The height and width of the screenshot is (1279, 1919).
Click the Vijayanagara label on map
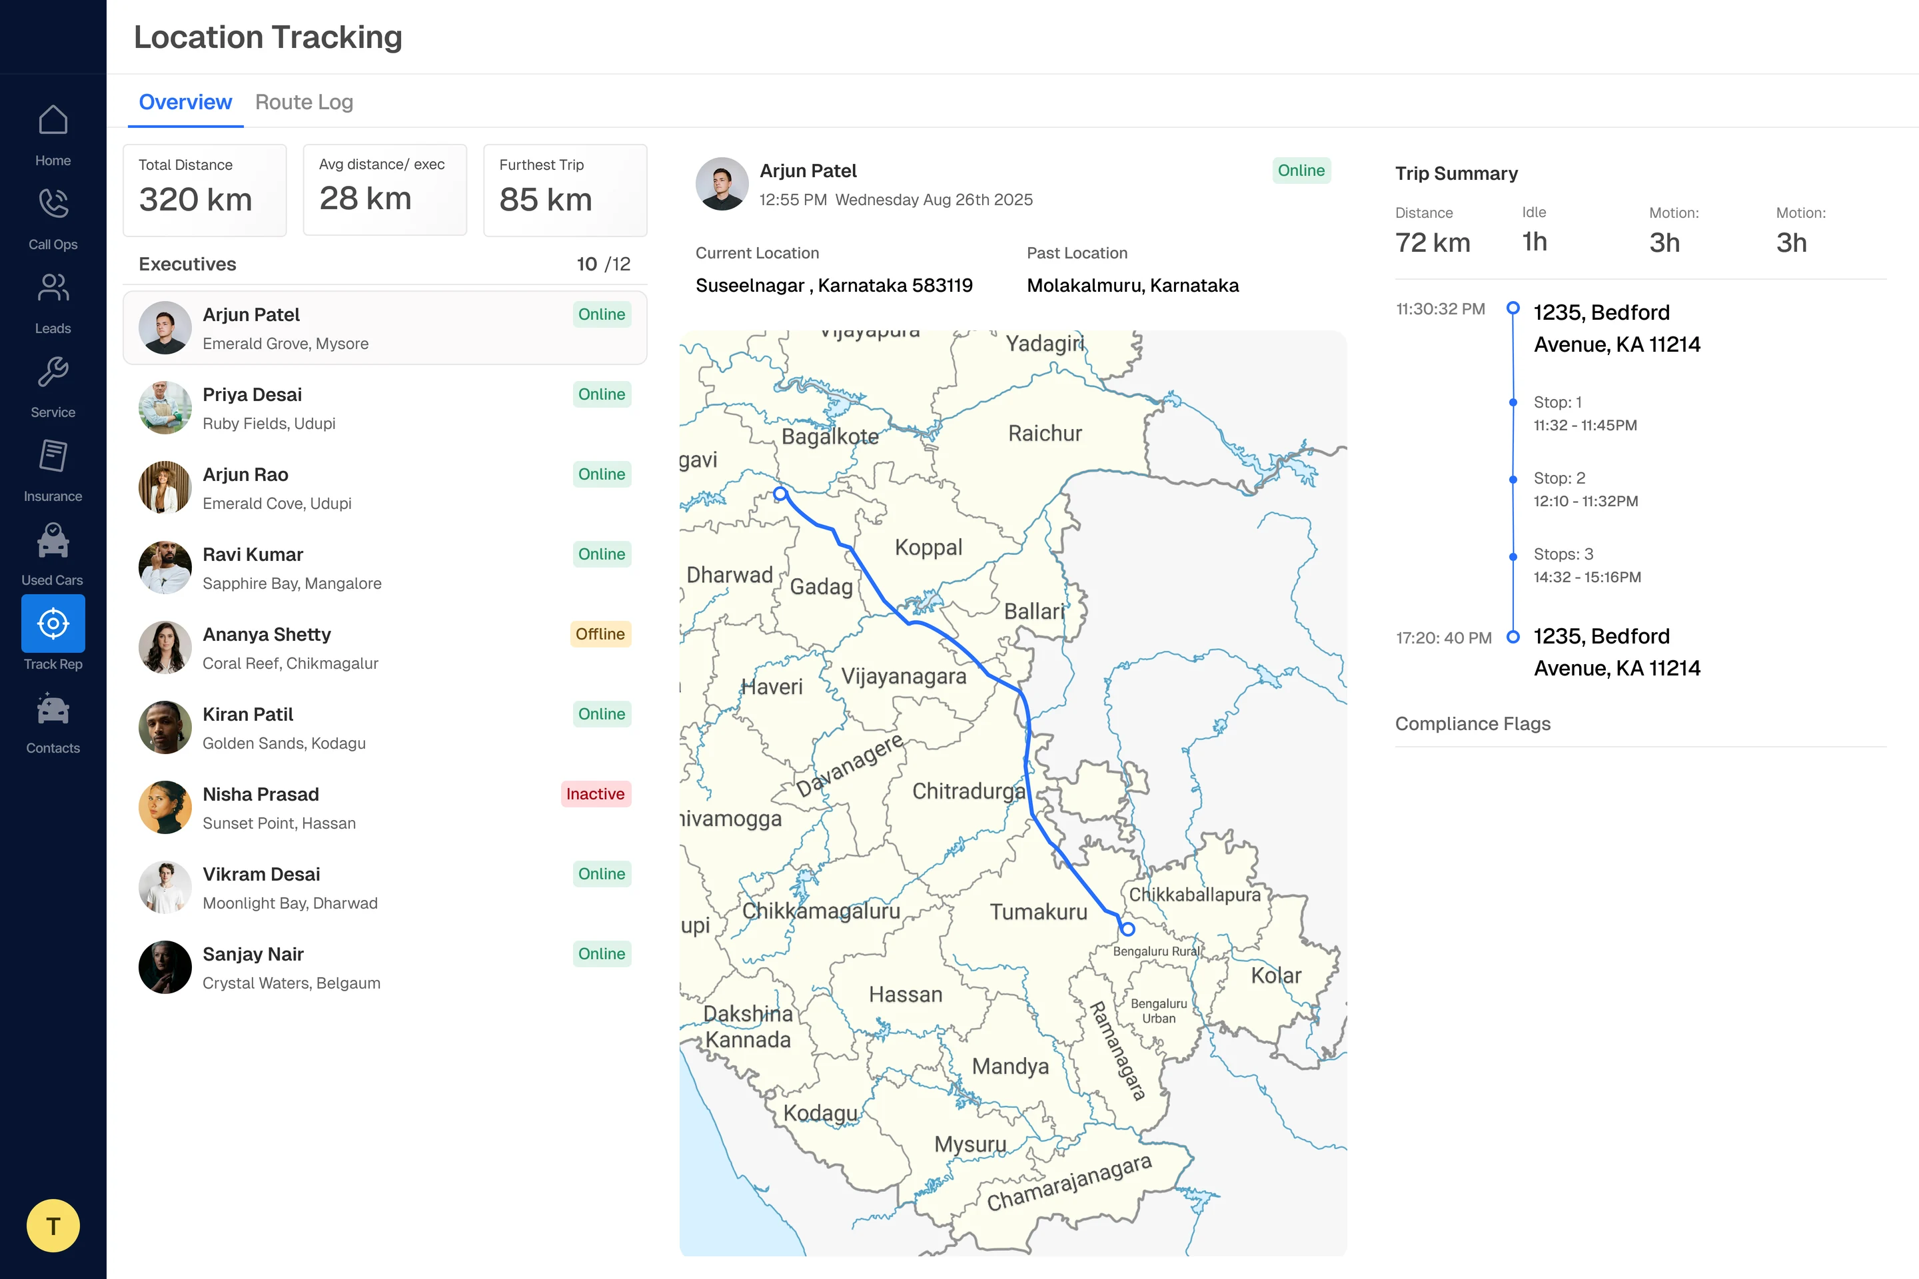[904, 676]
